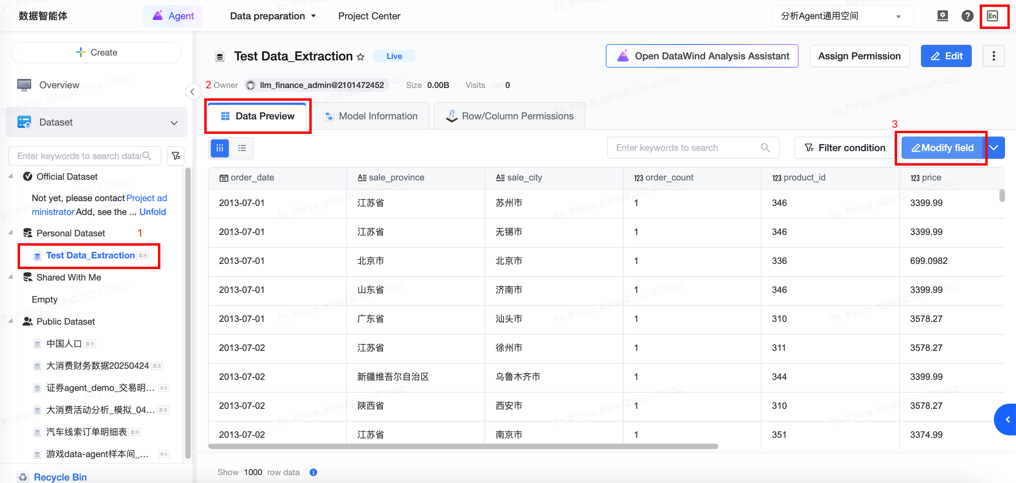The image size is (1016, 483).
Task: Click the order_date column header
Action: 277,178
